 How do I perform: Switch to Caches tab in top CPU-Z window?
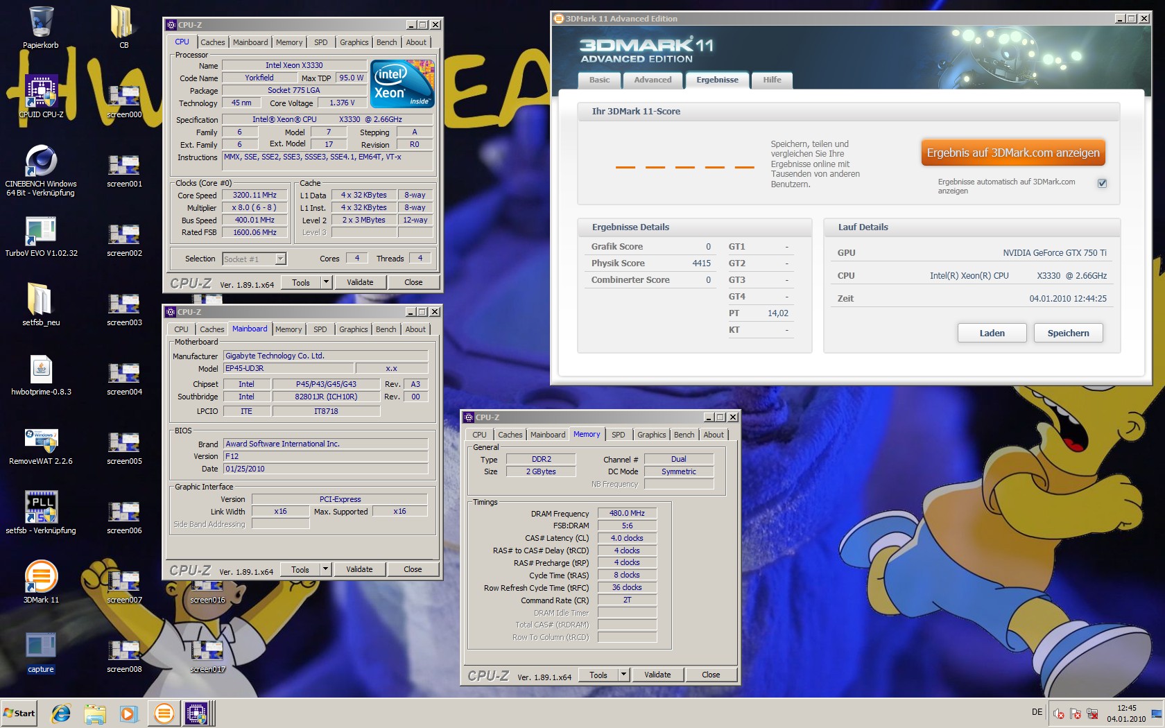[x=212, y=42]
